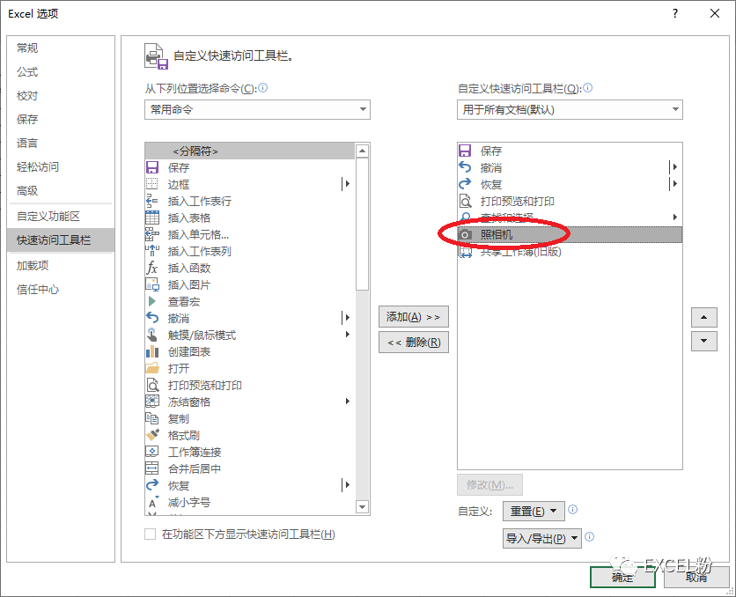
Task: Click the Borders icon in command list
Action: [x=152, y=184]
